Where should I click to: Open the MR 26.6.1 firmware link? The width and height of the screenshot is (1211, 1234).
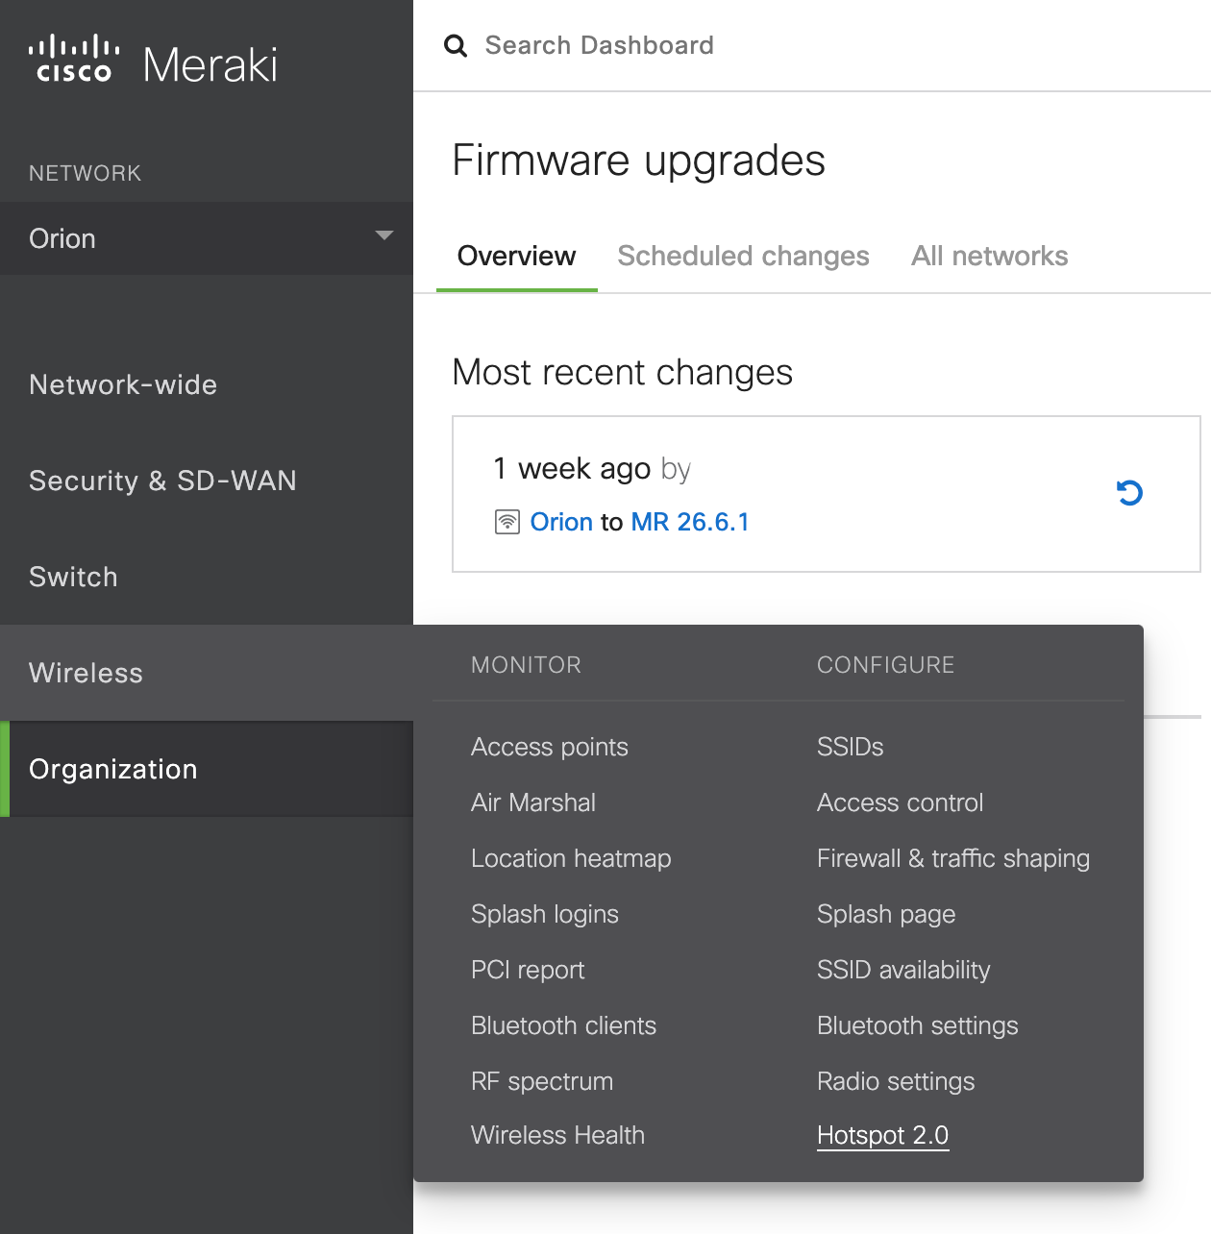pos(690,522)
